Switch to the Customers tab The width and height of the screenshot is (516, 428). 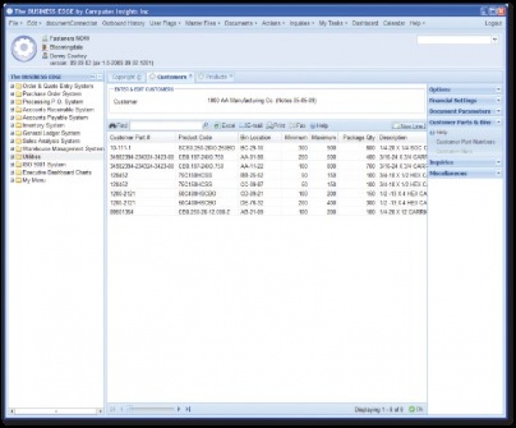tap(171, 77)
